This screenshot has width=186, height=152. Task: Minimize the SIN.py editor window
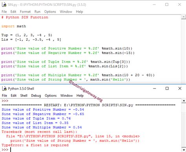click(x=154, y=5)
